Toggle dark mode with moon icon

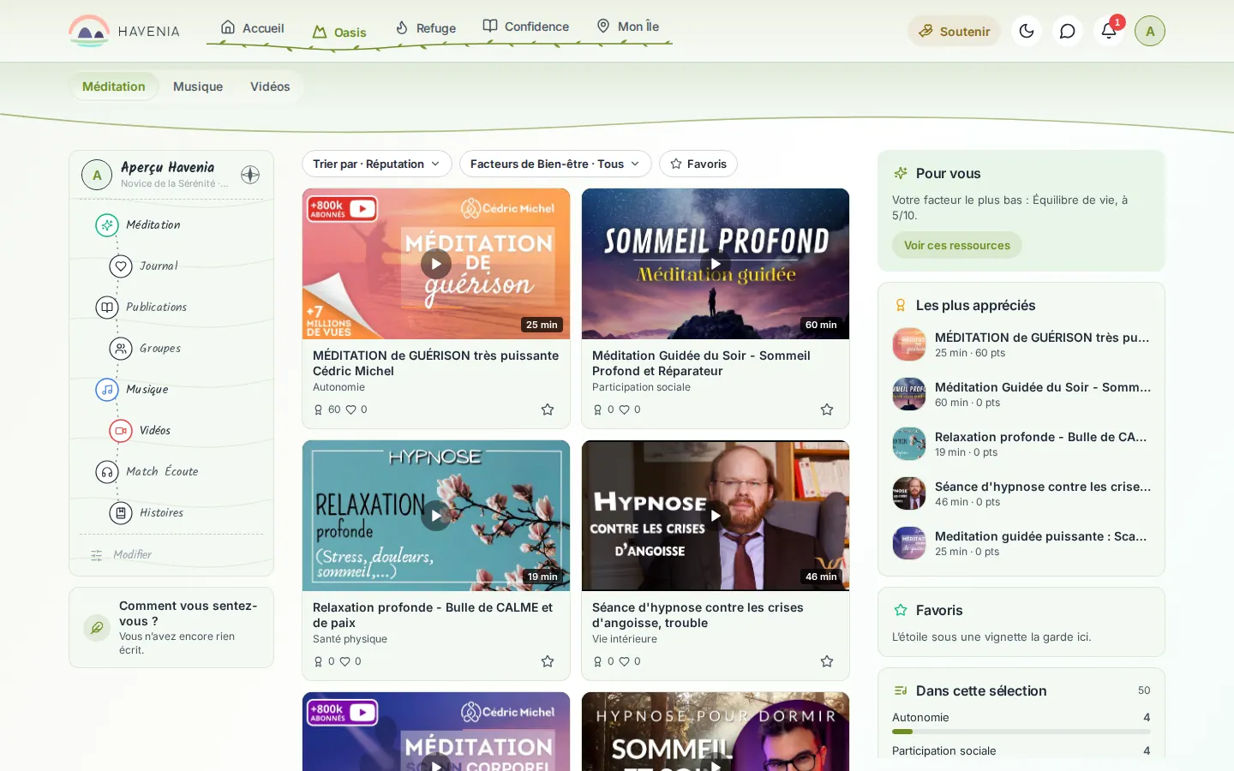click(x=1027, y=31)
